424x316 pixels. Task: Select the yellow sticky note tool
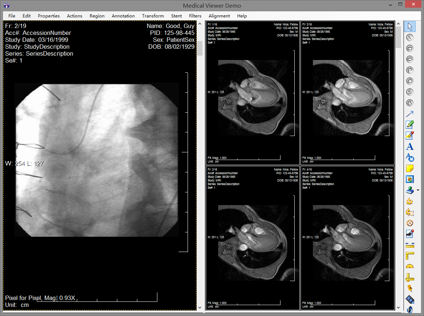point(410,168)
